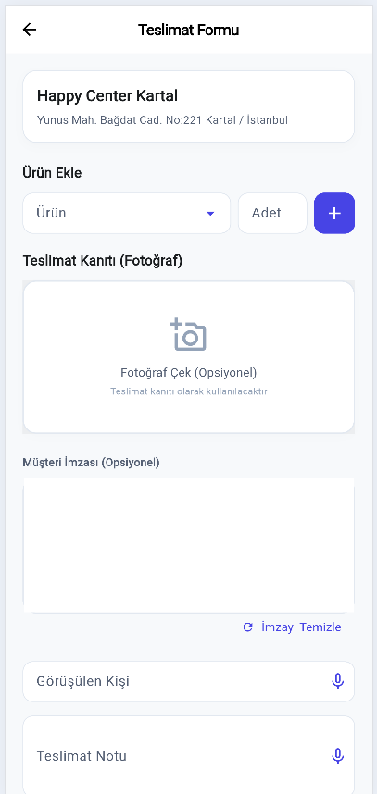Focus the Adet quantity field
The height and width of the screenshot is (794, 377).
272,213
